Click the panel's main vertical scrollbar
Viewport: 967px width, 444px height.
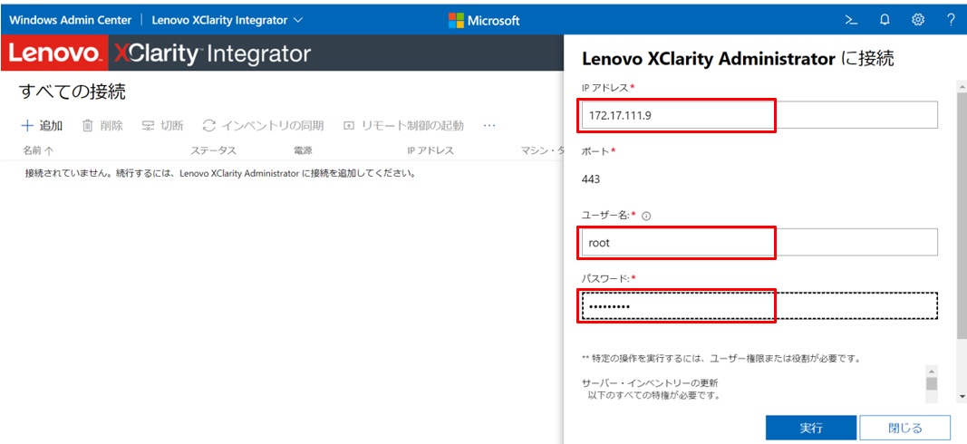962,216
